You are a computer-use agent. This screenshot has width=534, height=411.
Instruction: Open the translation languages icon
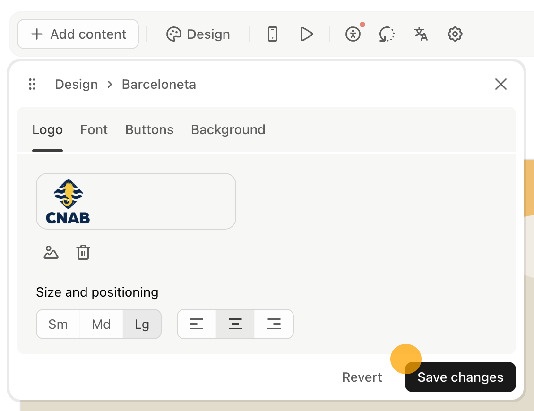pyautogui.click(x=421, y=34)
